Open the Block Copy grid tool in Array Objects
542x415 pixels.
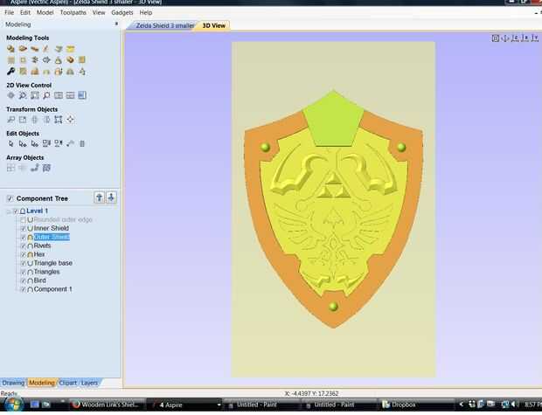(x=11, y=168)
